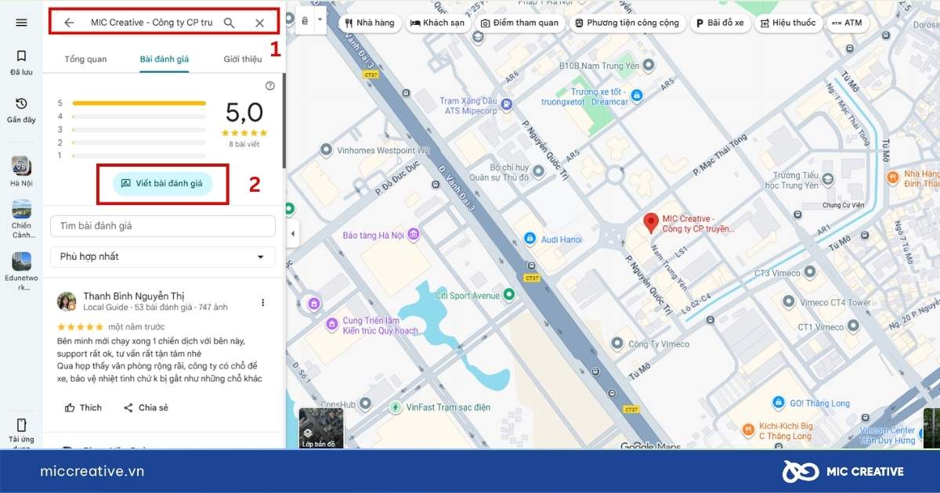940x493 pixels.
Task: Click the back arrow in search box
Action: pyautogui.click(x=69, y=23)
